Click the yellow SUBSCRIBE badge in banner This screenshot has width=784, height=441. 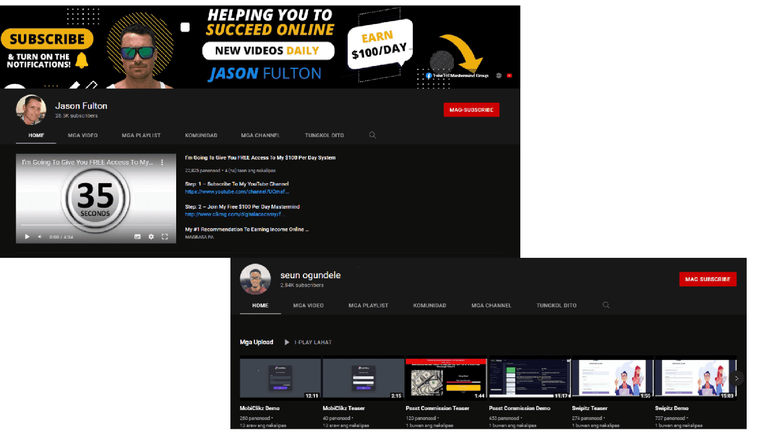(47, 39)
